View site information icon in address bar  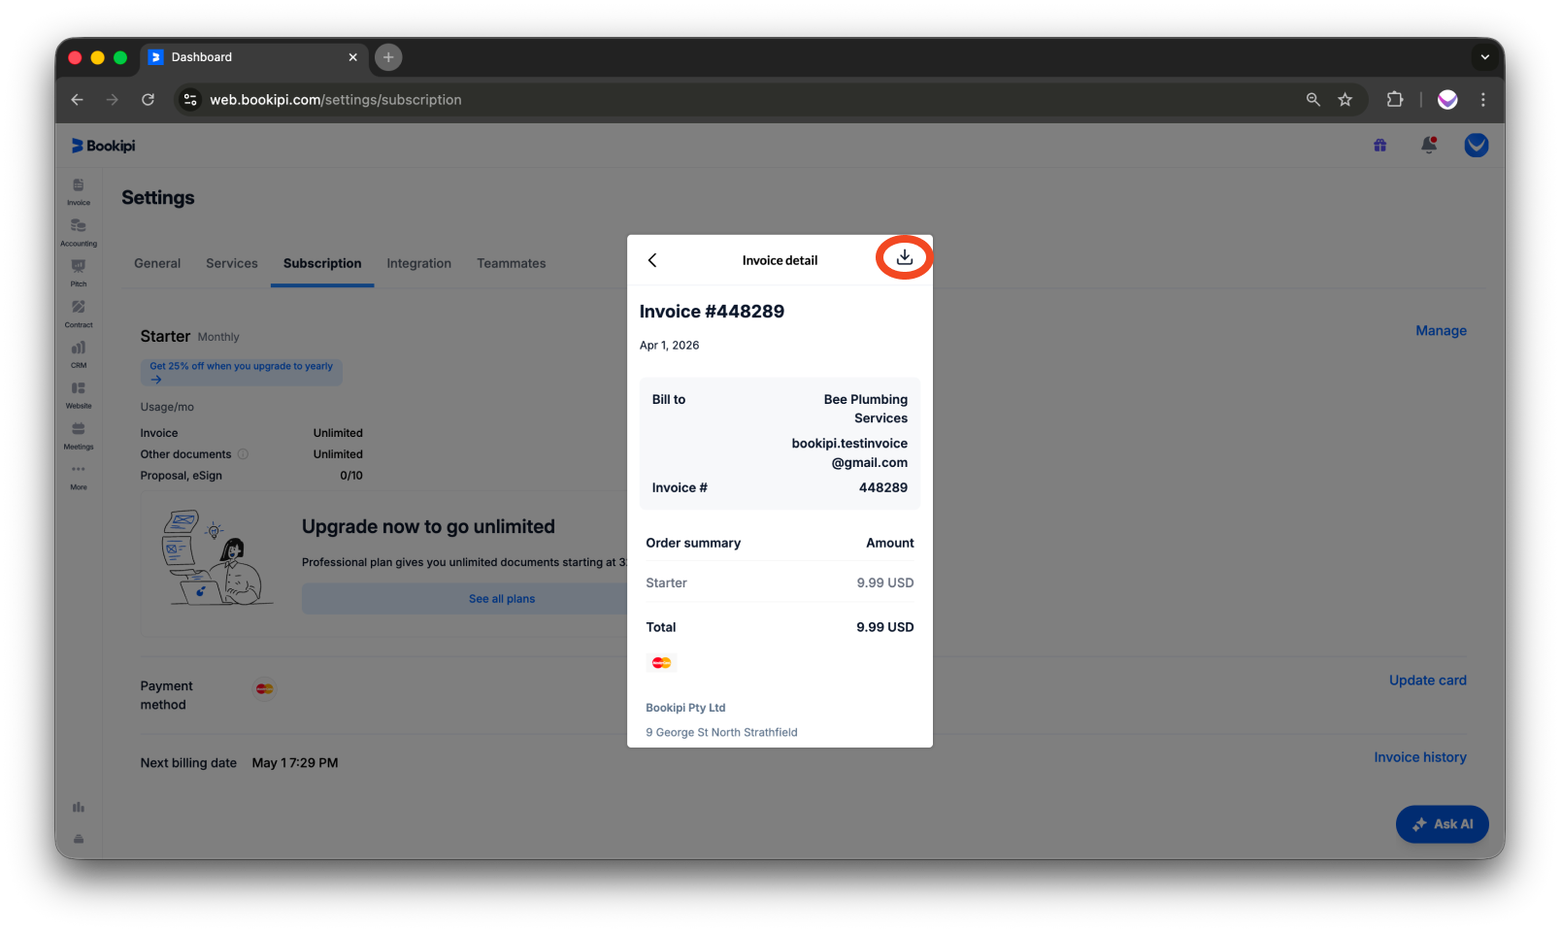[190, 99]
